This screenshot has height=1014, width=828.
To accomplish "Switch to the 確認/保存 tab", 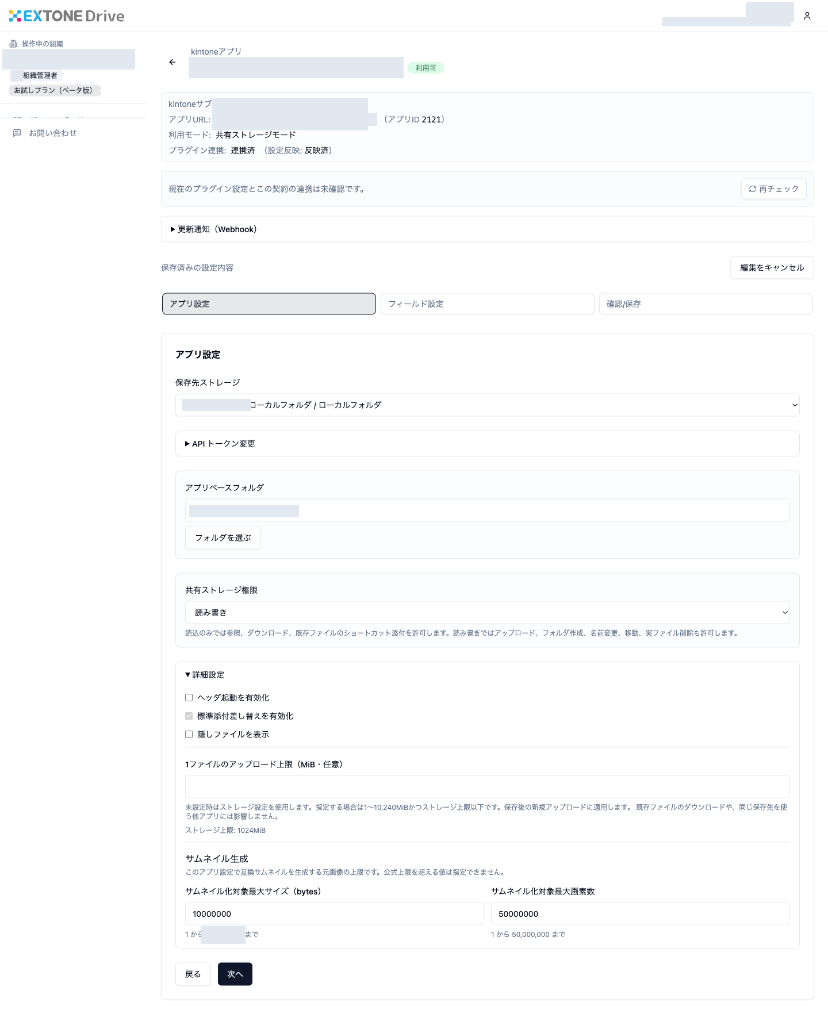I will tap(706, 304).
